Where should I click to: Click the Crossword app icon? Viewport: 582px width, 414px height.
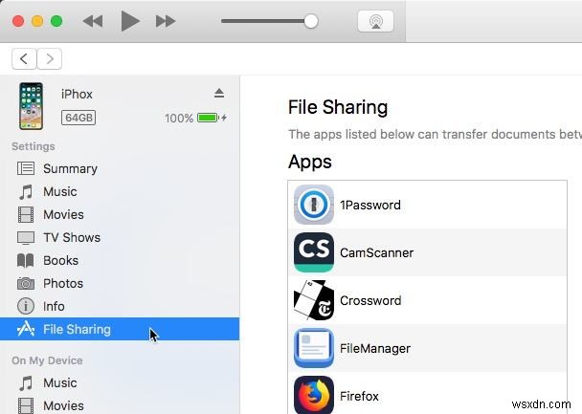pos(314,300)
